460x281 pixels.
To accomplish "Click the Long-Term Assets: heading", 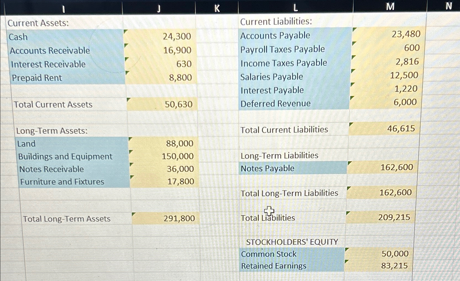I will point(52,131).
